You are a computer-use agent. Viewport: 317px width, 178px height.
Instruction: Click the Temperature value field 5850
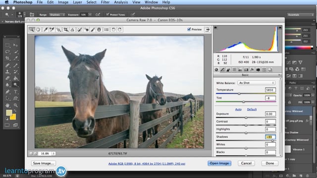[270, 90]
